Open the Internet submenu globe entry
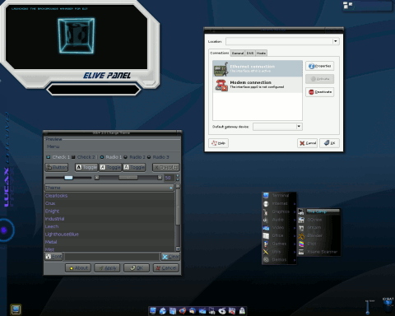This screenshot has width=395, height=316. coord(279,203)
